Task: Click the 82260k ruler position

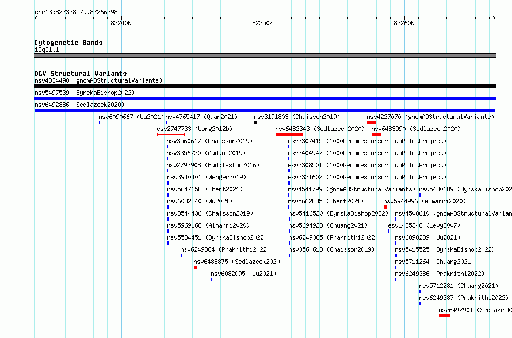Action: [404, 23]
